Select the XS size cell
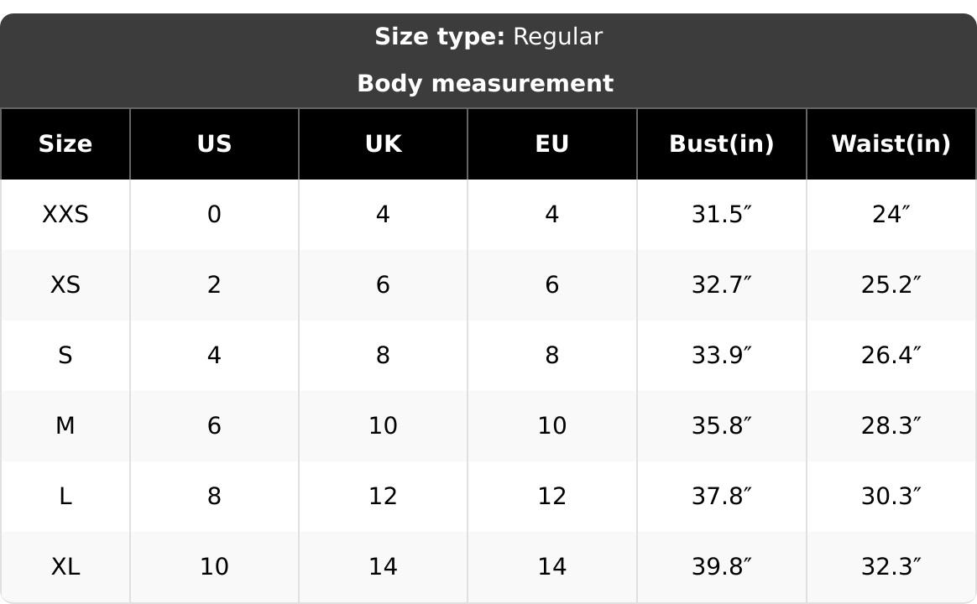The width and height of the screenshot is (977, 604). click(65, 285)
